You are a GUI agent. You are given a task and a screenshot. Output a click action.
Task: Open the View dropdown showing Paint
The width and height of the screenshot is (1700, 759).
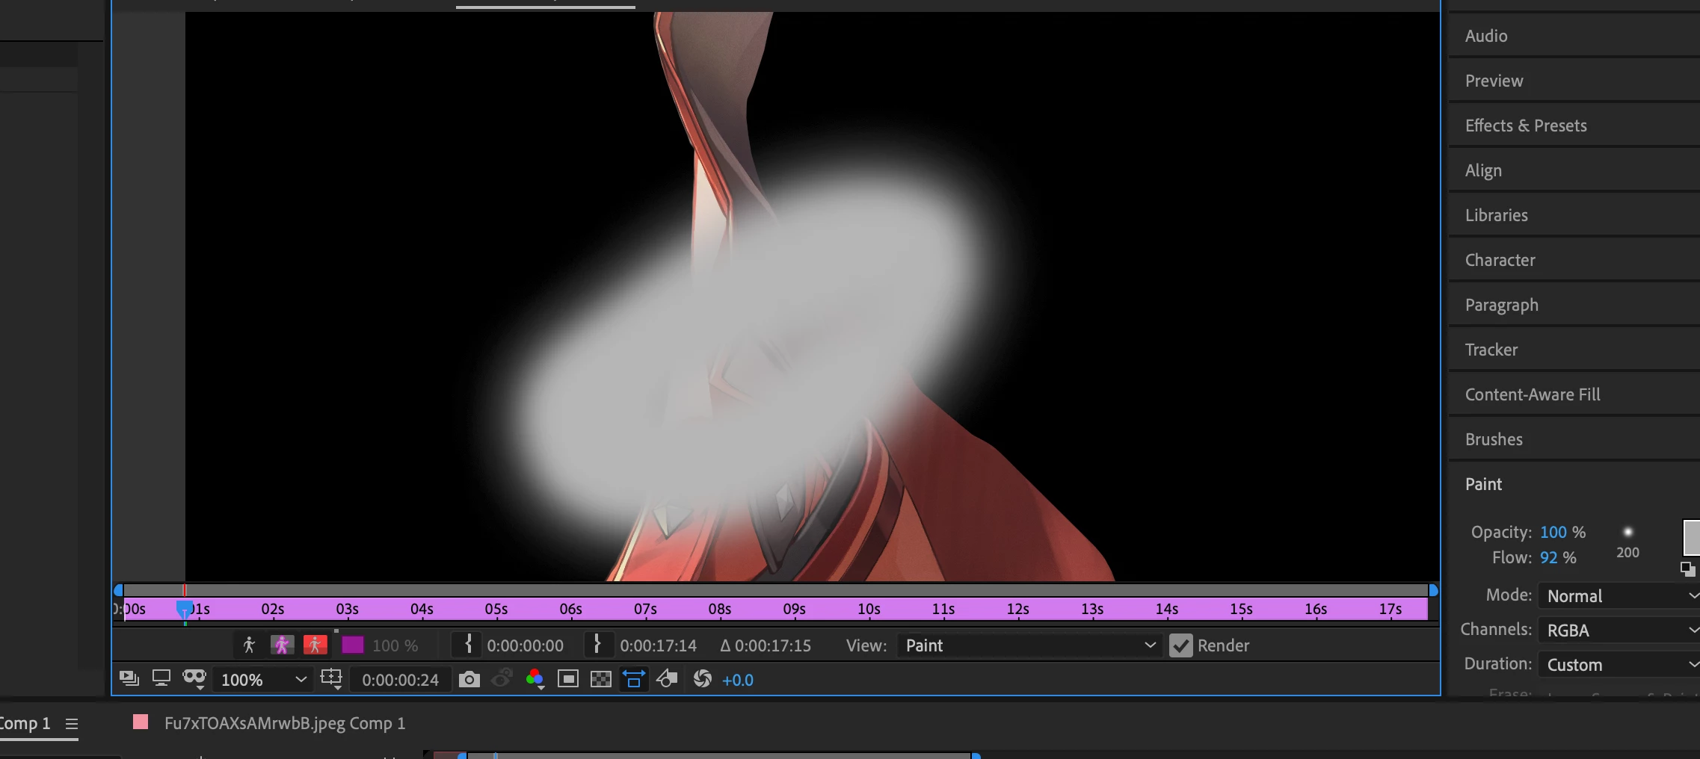click(1029, 645)
